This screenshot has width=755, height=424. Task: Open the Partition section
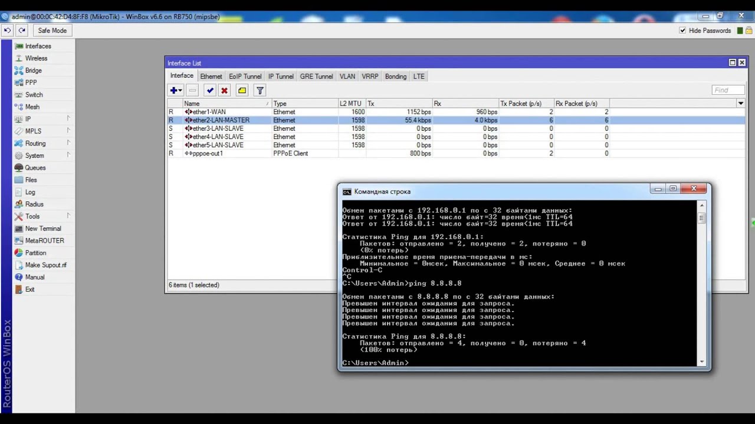[x=35, y=253]
